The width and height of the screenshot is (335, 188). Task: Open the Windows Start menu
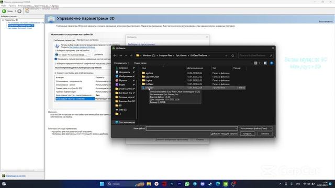102,184
